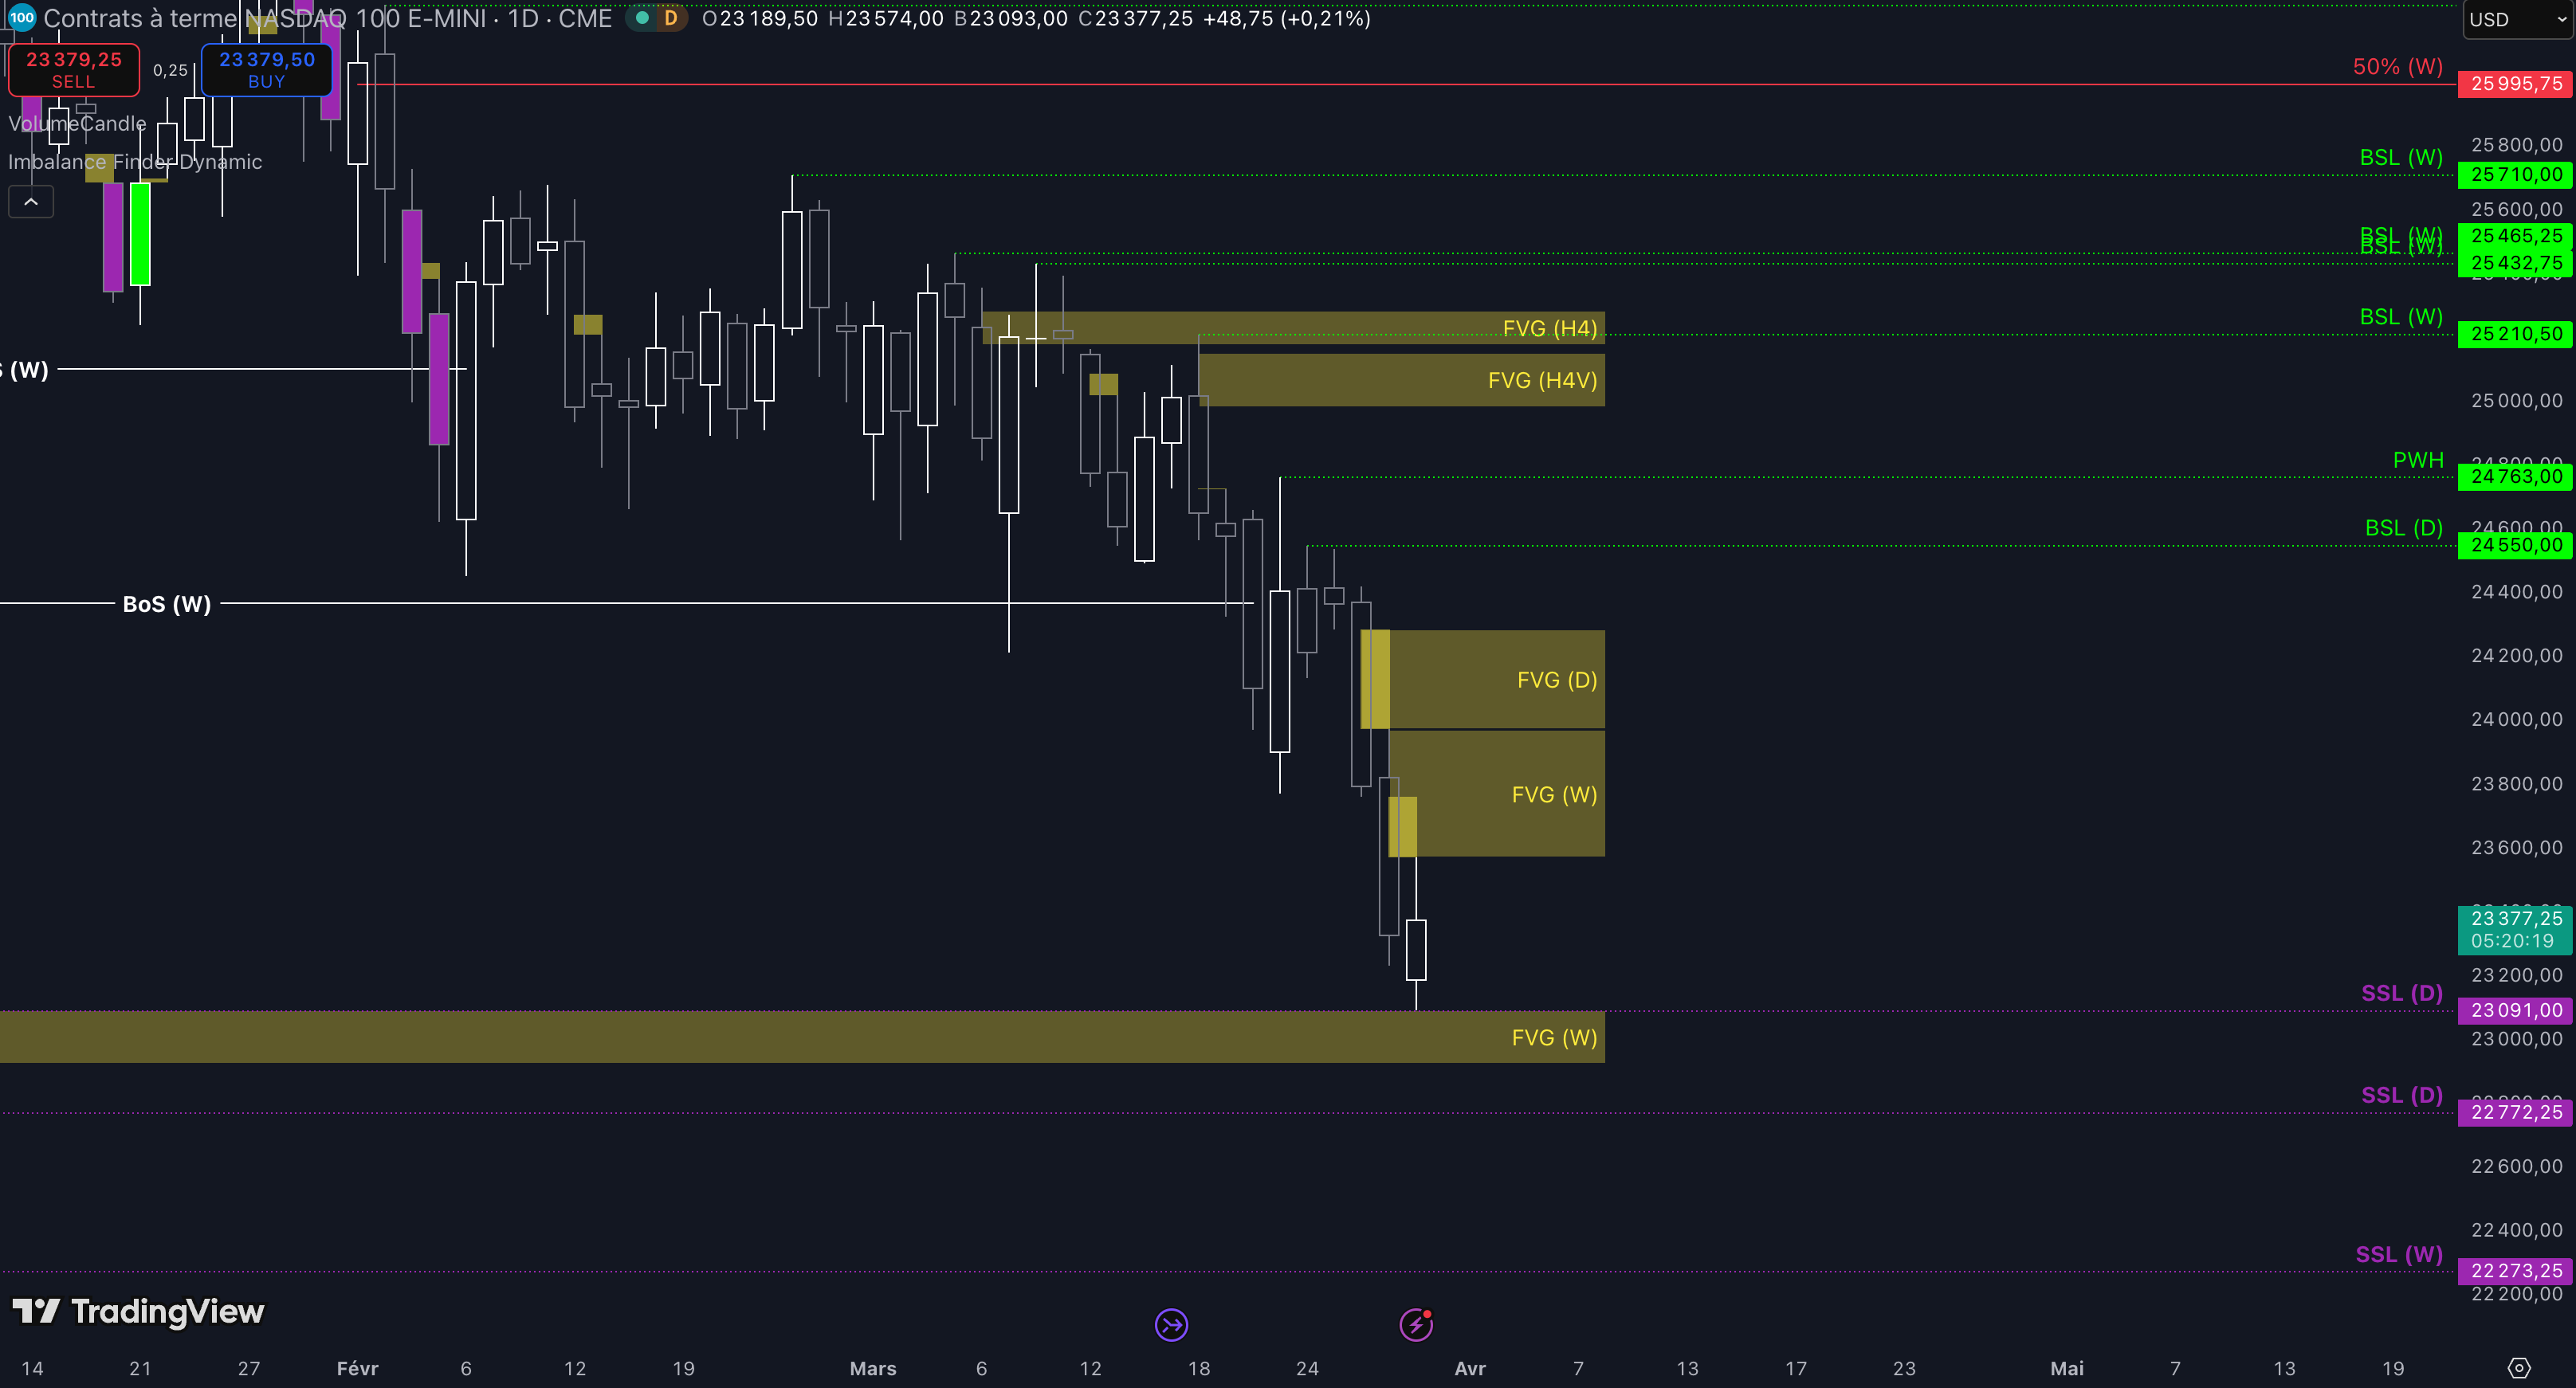
Task: Select the Imbalance Finder Dynamic indicator legend
Action: tap(135, 162)
